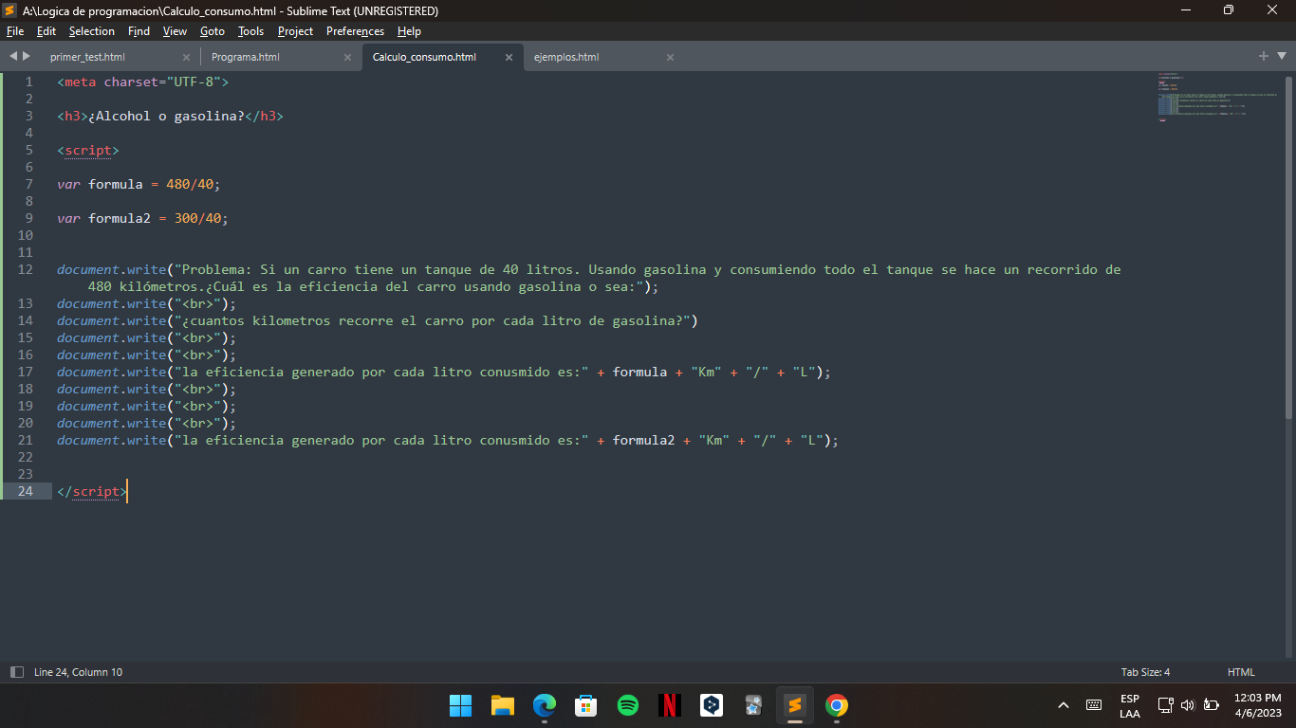Click the '¿cuantos kilometros' write line

(378, 320)
